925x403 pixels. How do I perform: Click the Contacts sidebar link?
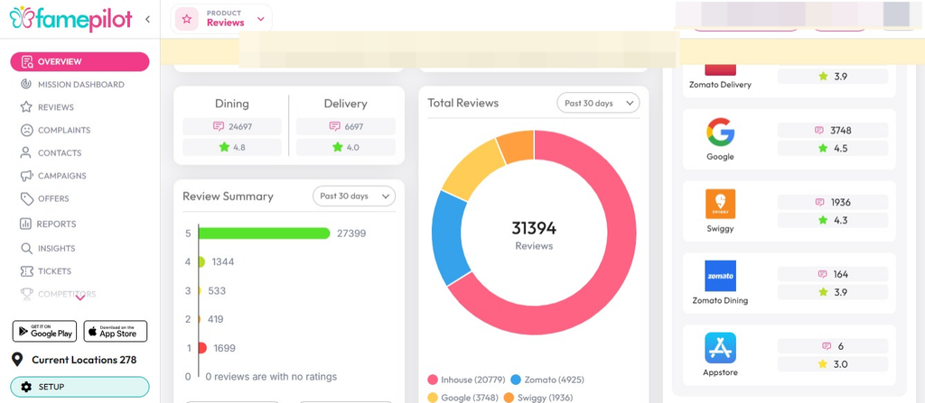[60, 152]
